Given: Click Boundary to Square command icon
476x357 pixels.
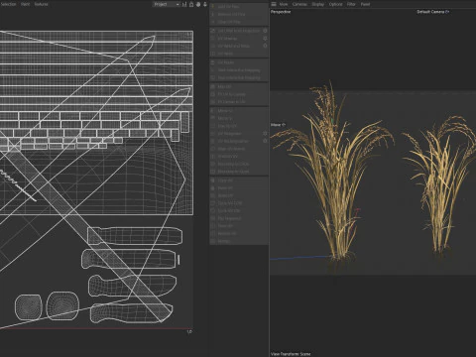Looking at the screenshot, I should (213, 172).
